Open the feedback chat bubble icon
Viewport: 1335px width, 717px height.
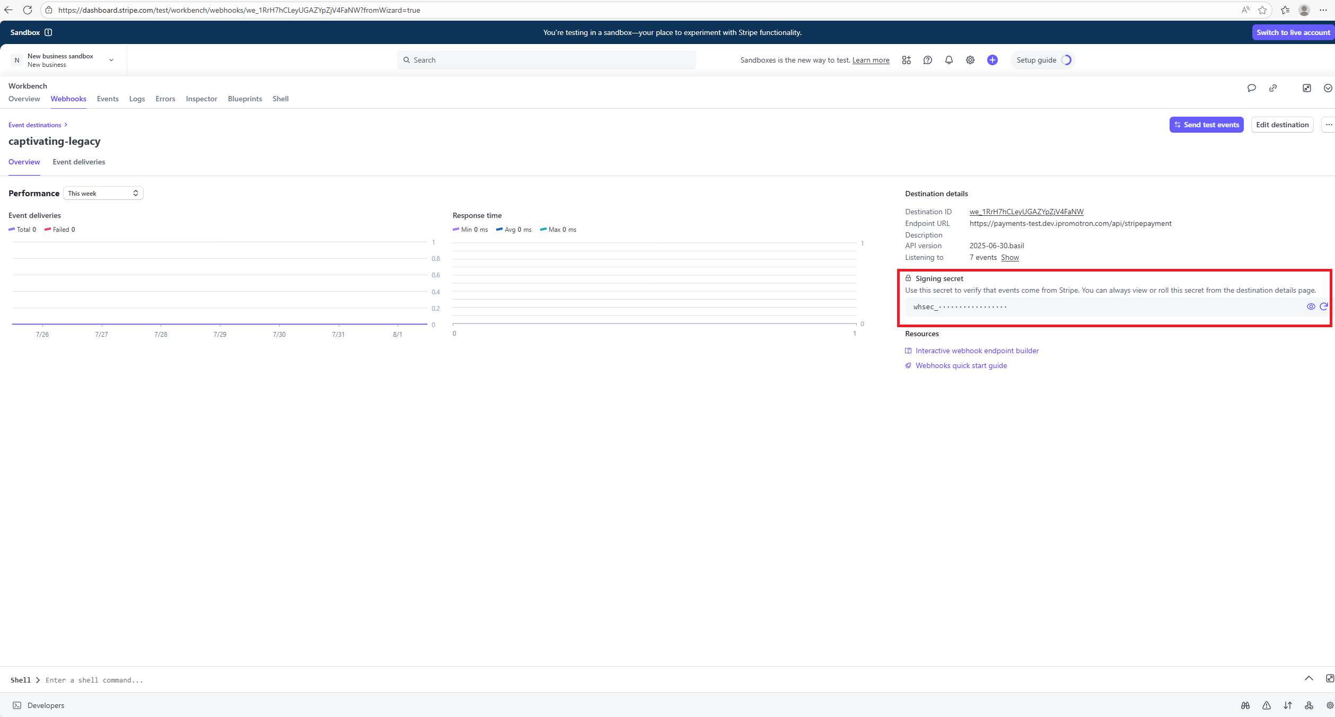pos(1252,88)
